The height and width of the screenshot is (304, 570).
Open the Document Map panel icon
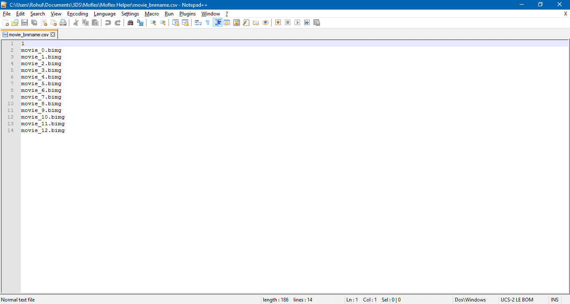[237, 23]
